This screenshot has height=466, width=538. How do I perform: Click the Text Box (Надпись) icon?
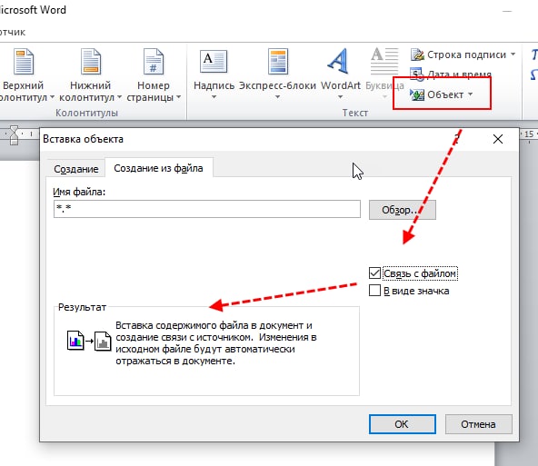pos(214,61)
